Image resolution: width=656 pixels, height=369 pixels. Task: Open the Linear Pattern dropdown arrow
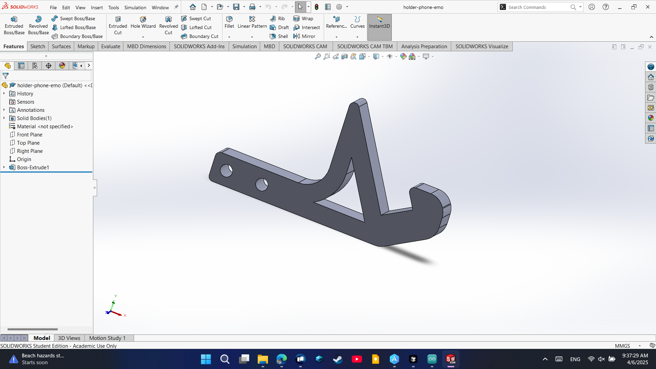(252, 37)
